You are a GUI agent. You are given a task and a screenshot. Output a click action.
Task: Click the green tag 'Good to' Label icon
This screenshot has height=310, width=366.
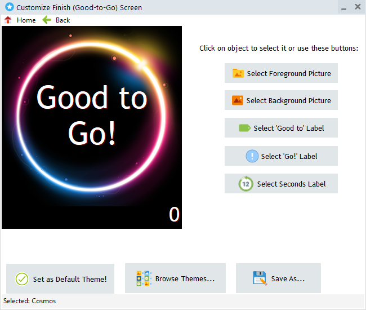[x=244, y=128]
